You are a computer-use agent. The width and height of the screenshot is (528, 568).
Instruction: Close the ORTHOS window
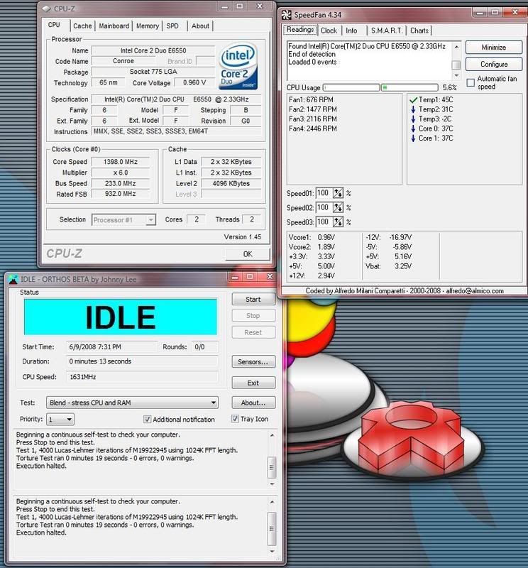270,277
